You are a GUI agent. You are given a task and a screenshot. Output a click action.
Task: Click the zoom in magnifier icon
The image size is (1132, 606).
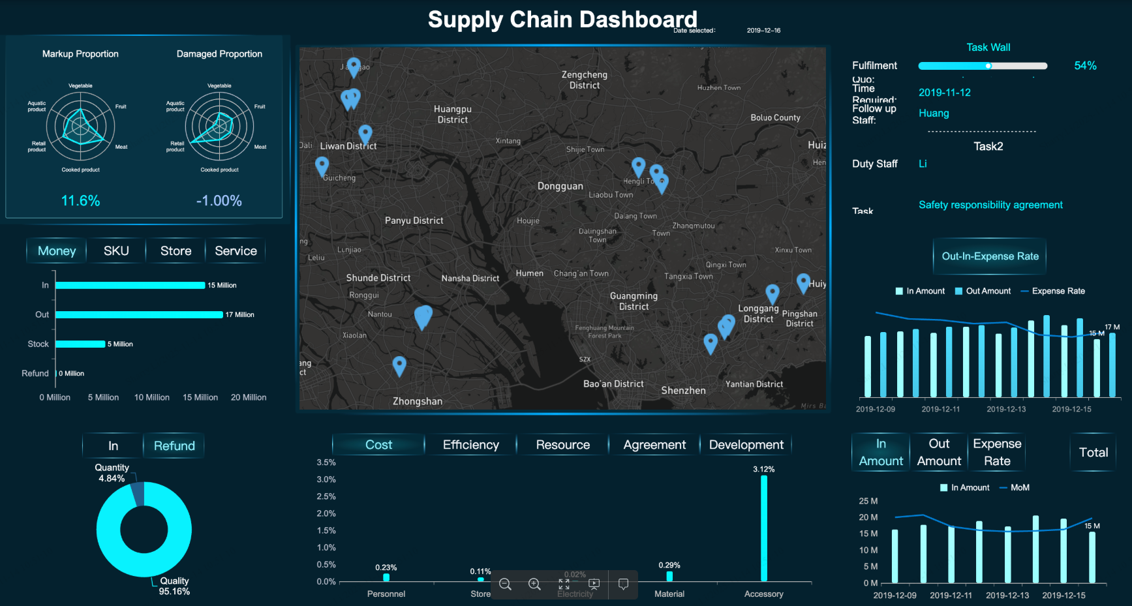pos(534,584)
